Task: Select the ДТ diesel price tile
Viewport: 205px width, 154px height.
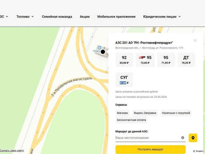Action: click(186, 60)
